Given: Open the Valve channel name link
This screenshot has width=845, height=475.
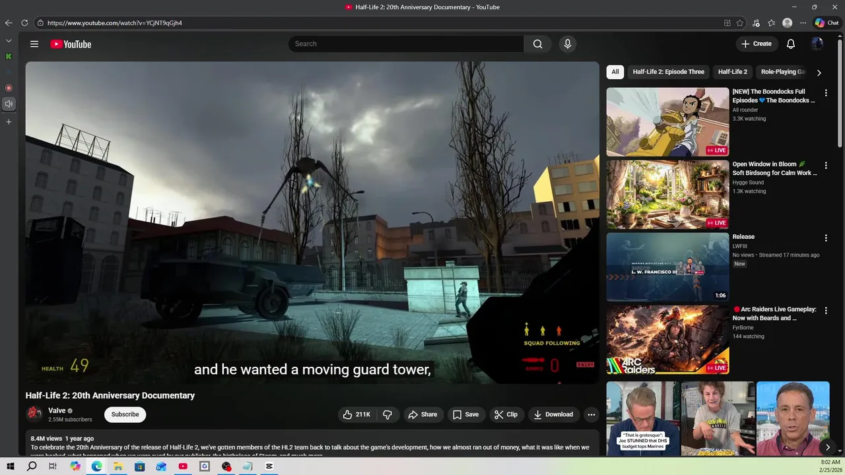Looking at the screenshot, I should (57, 410).
